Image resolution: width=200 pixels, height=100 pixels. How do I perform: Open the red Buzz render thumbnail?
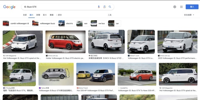[66, 42]
